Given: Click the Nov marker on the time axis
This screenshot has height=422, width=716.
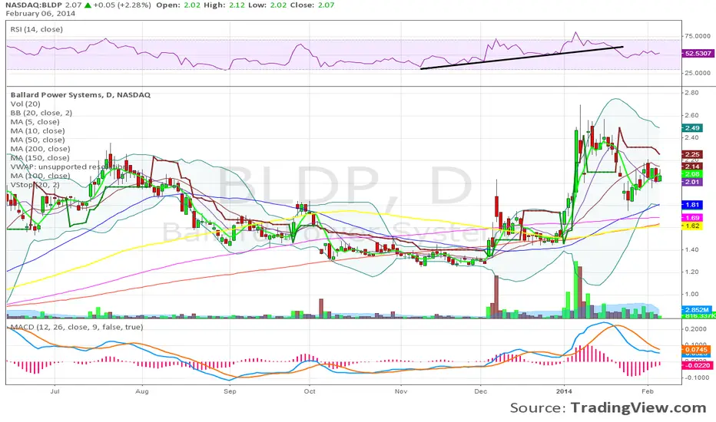Looking at the screenshot, I should 401,391.
